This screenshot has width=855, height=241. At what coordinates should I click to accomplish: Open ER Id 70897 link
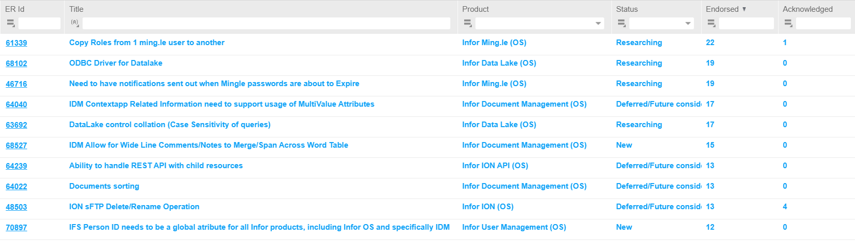16,228
